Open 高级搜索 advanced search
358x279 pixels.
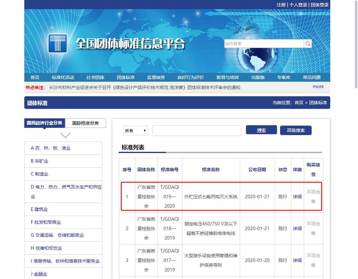point(296,130)
